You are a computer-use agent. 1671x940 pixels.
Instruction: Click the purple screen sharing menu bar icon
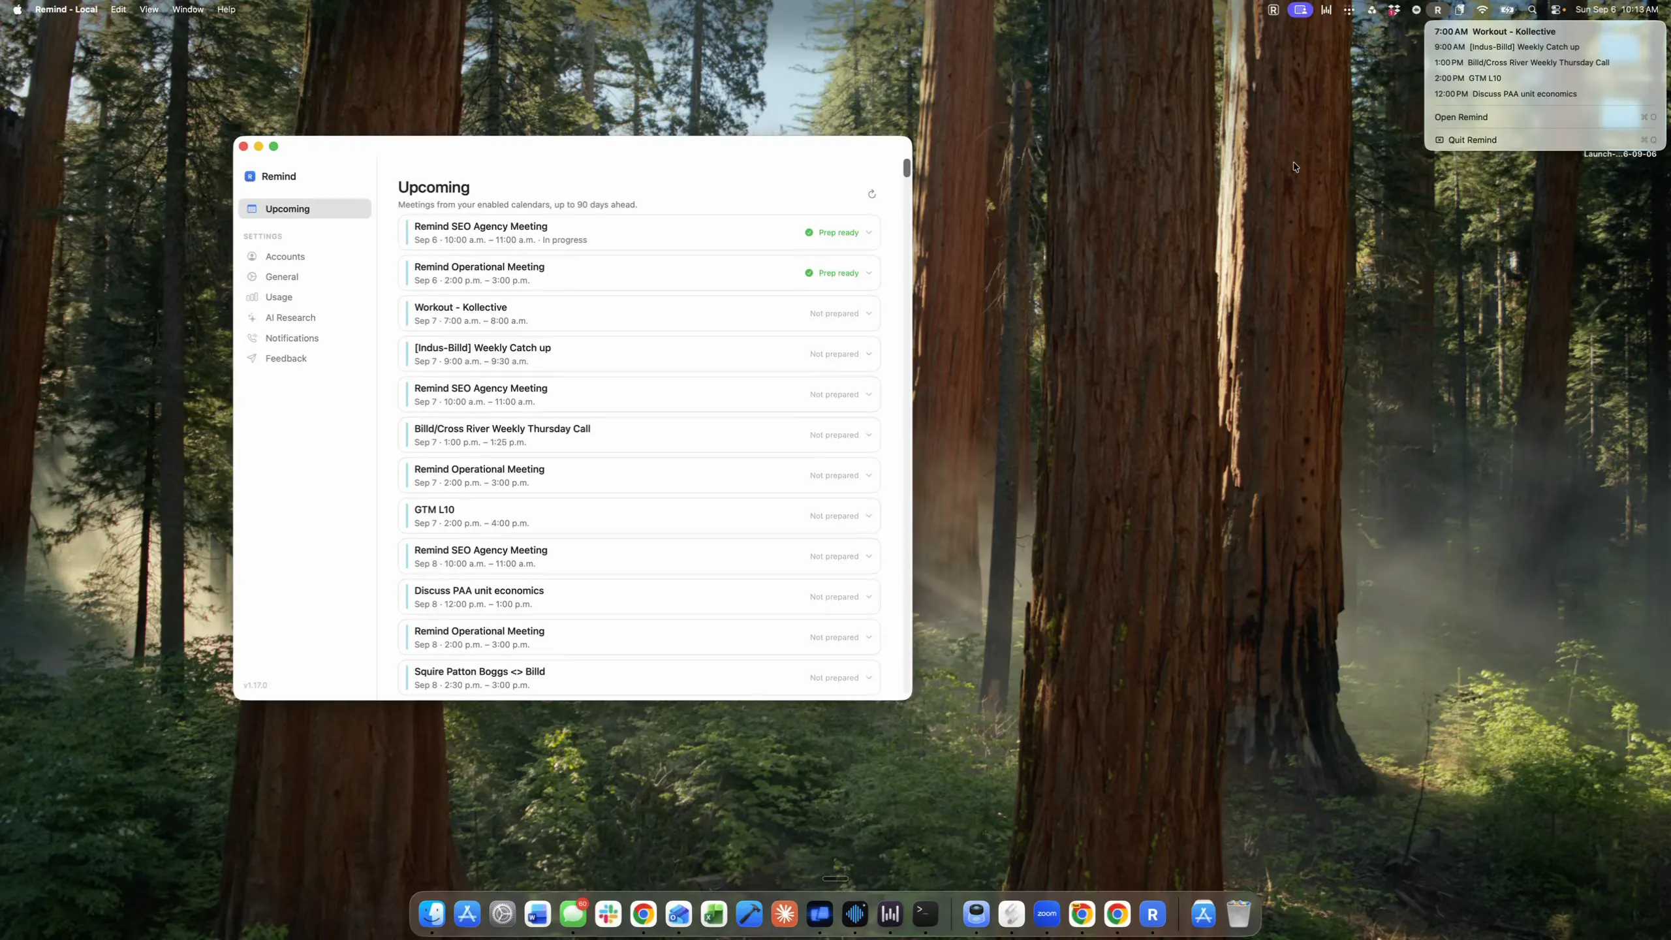coord(1300,10)
